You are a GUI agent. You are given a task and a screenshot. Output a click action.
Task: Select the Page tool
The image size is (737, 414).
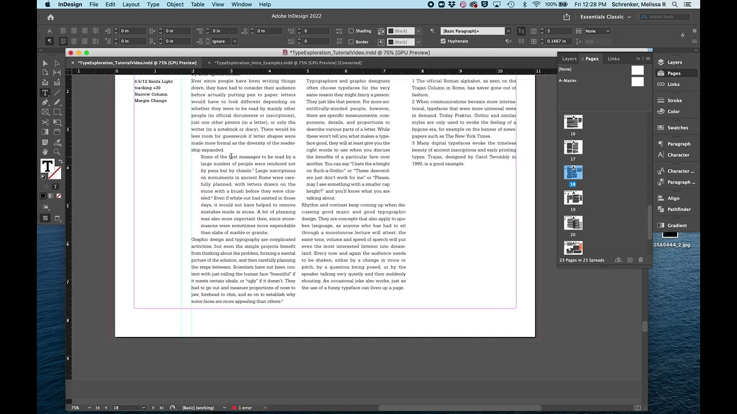45,72
